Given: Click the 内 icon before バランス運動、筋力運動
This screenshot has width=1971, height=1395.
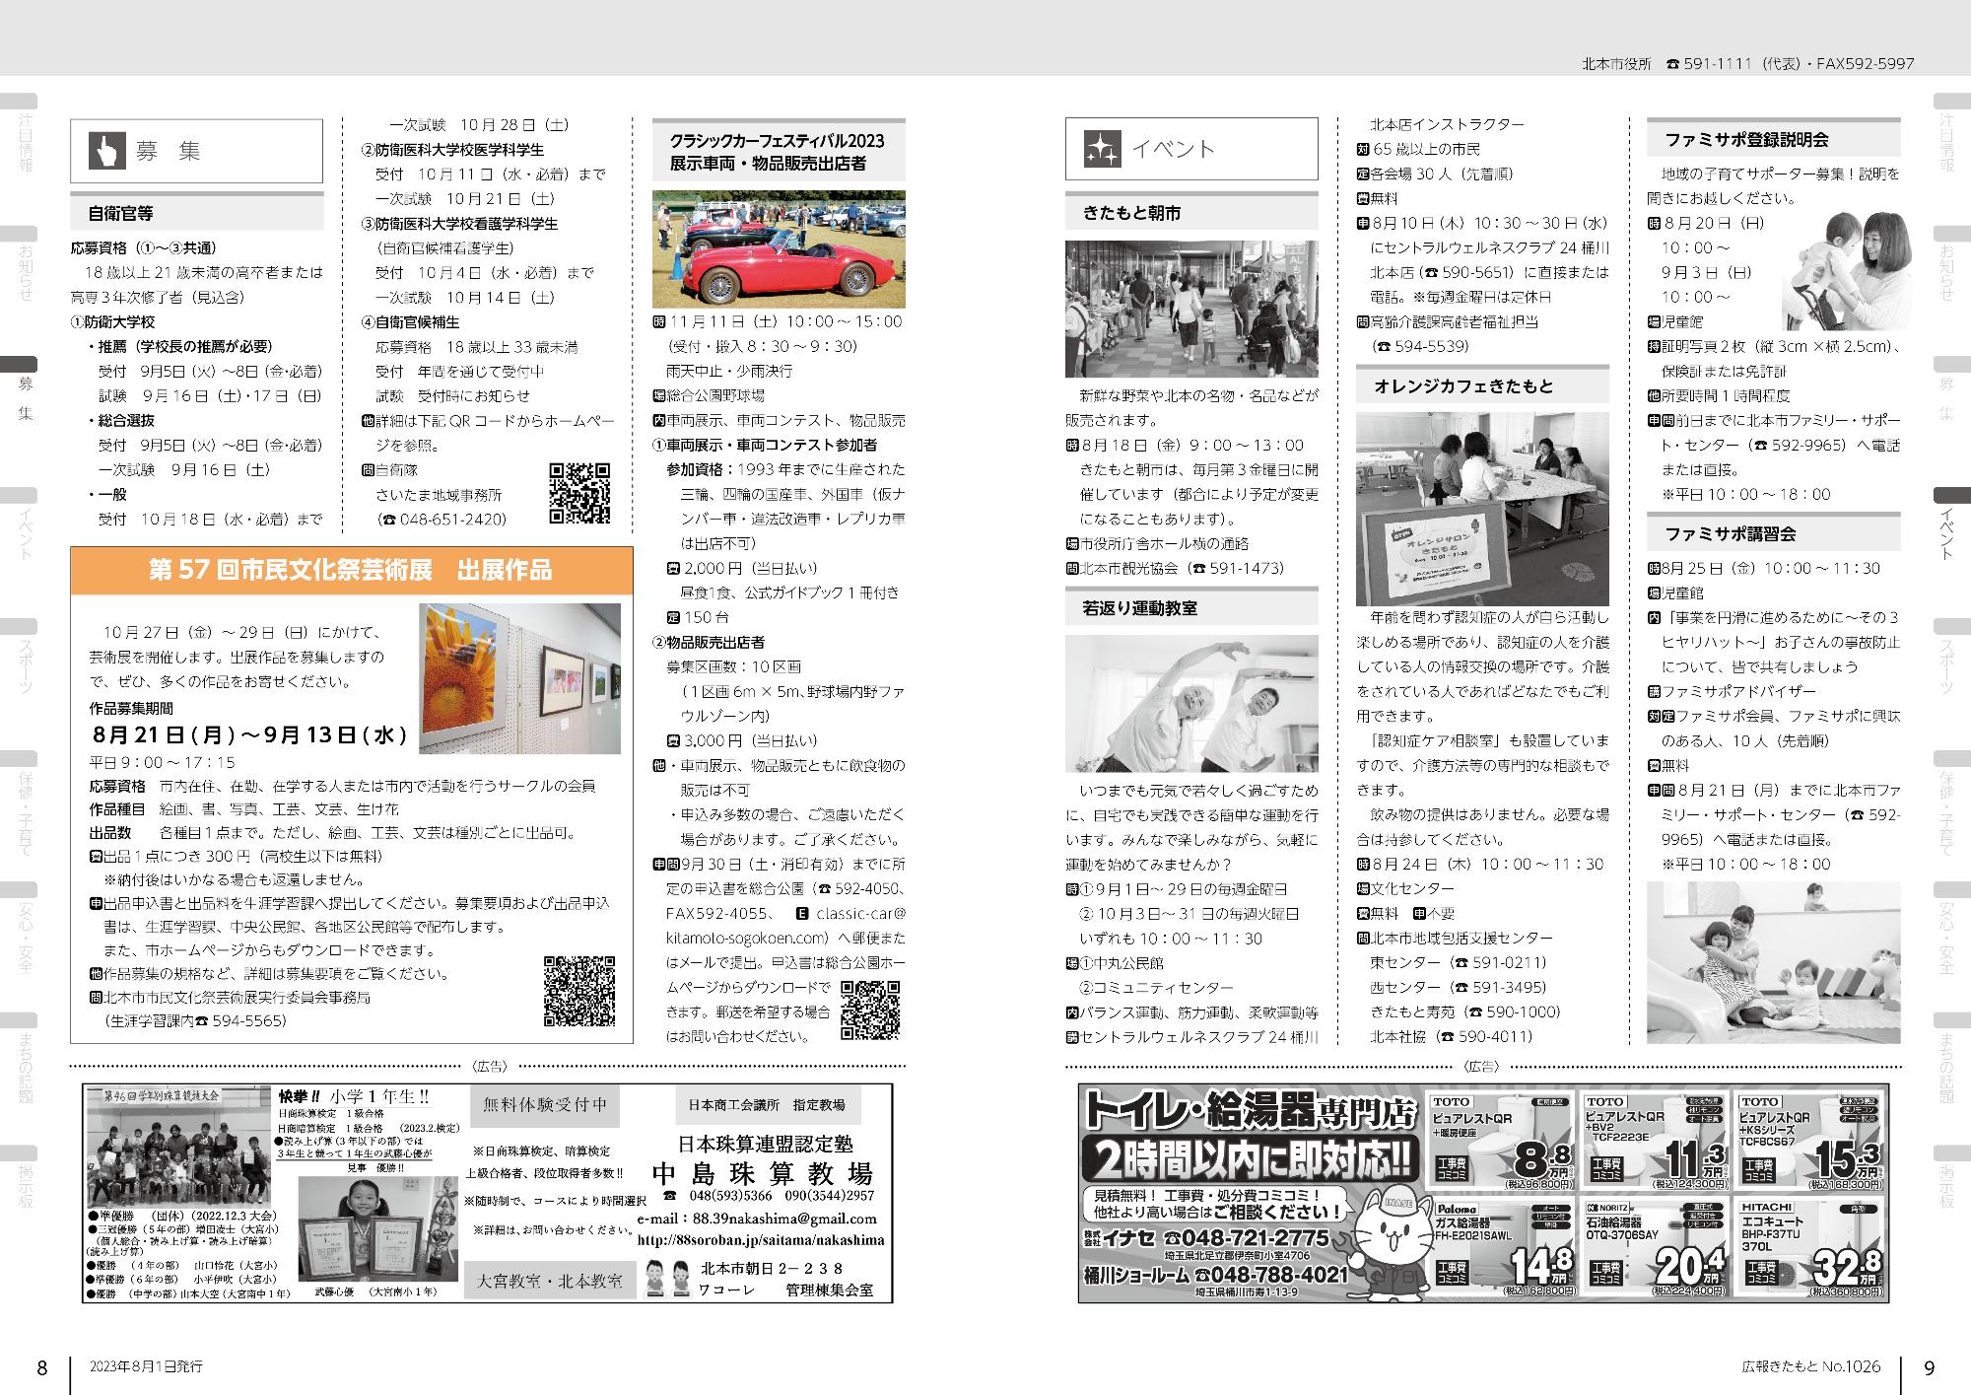Looking at the screenshot, I should 1072,1012.
